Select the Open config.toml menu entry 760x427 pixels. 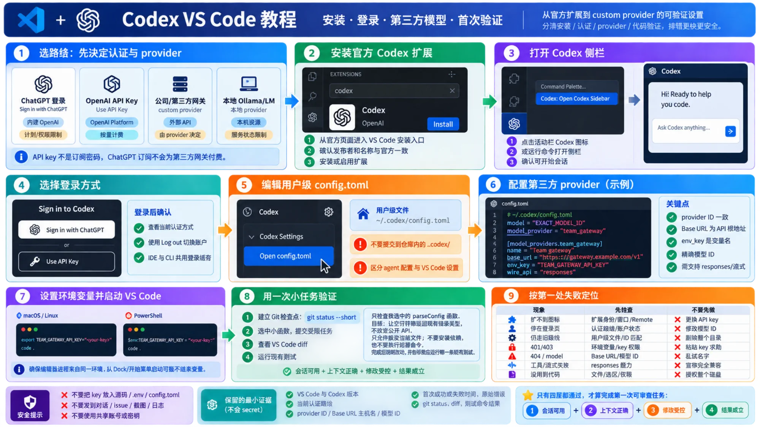288,256
